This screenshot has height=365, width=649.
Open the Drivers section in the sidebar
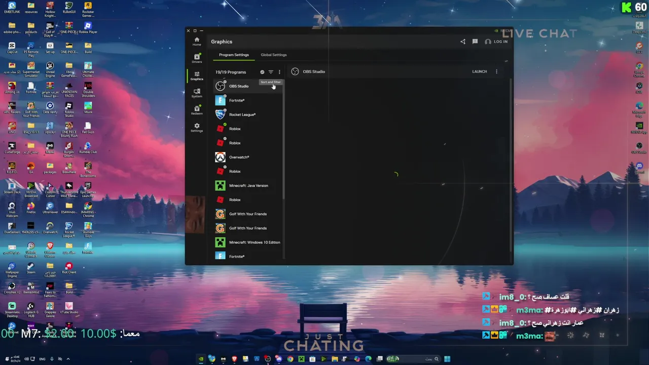pos(197,58)
